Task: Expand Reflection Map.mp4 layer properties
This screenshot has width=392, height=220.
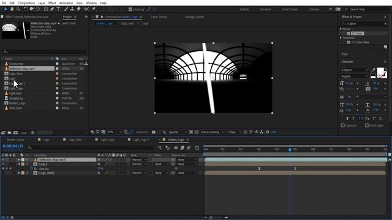Action: (x=19, y=159)
